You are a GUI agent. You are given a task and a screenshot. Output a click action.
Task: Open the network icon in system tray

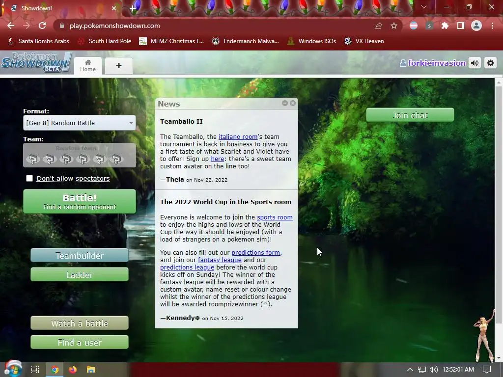(422, 370)
